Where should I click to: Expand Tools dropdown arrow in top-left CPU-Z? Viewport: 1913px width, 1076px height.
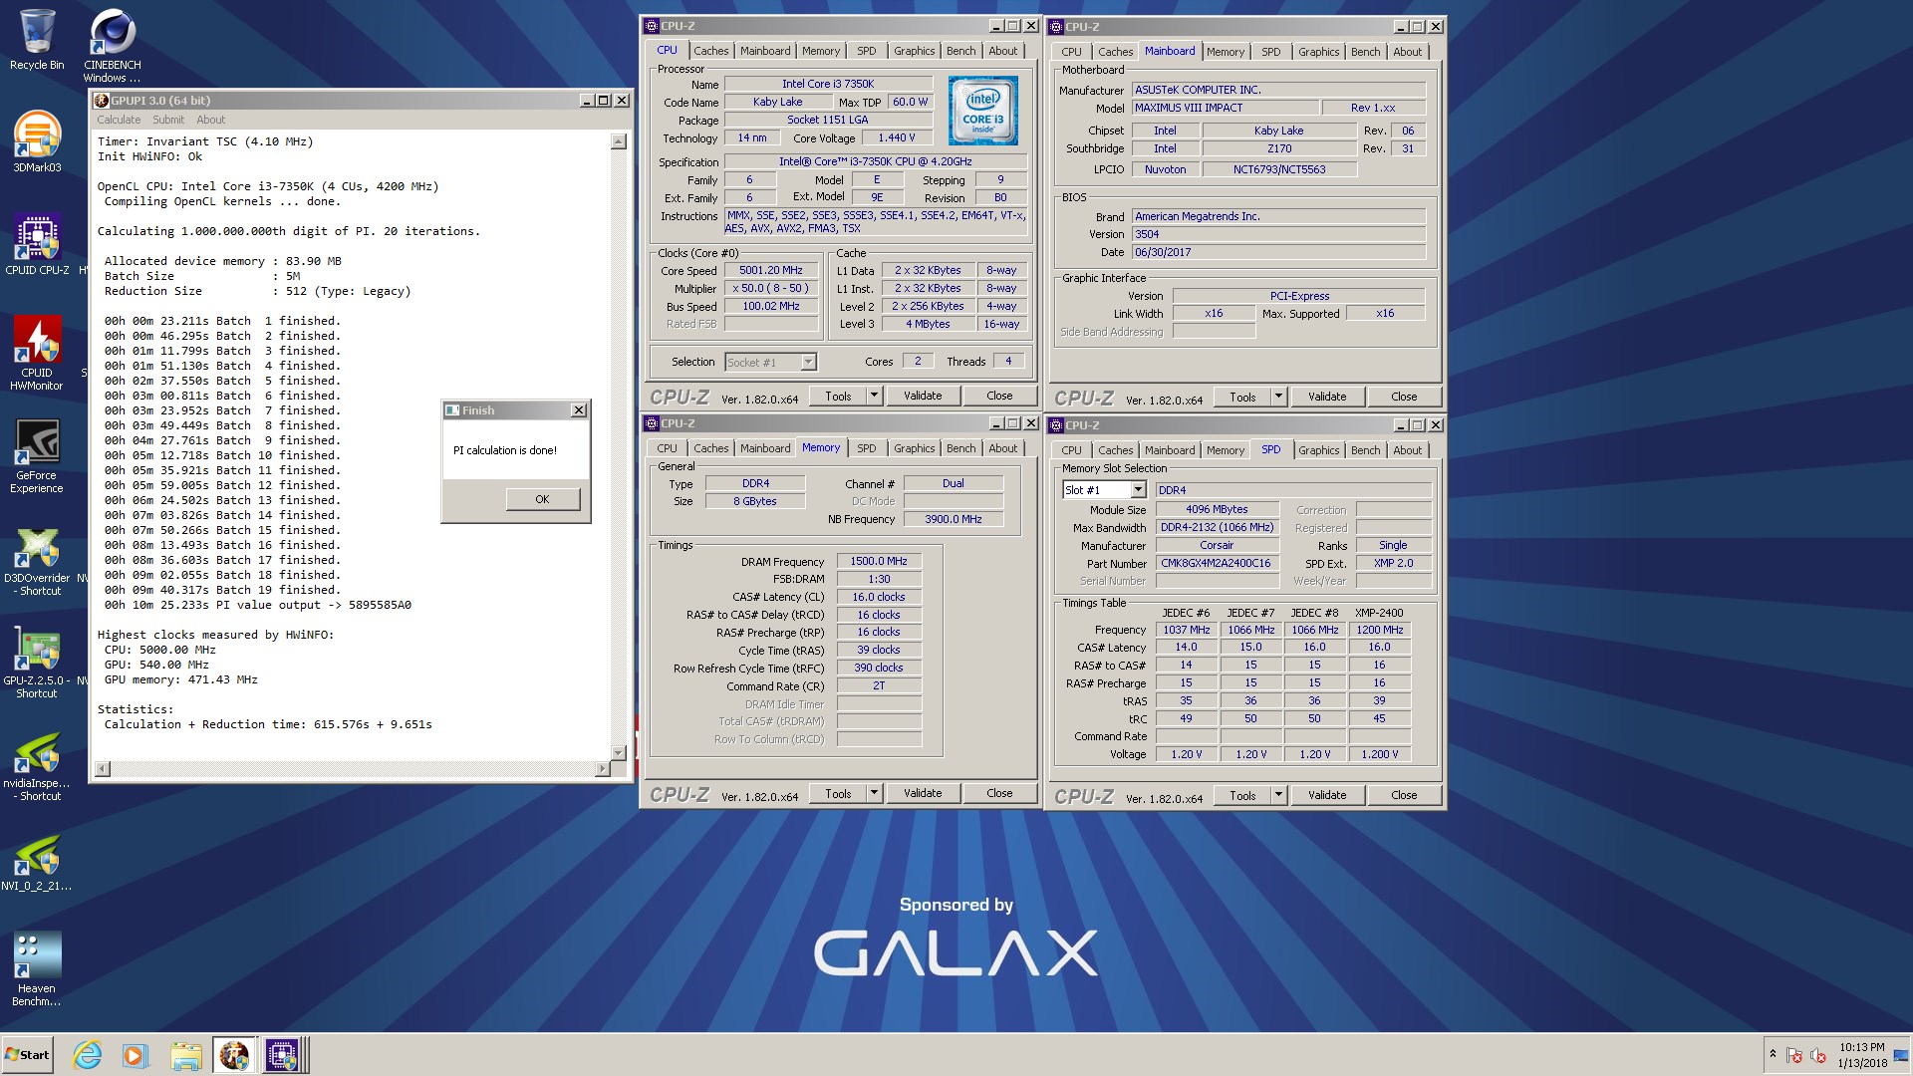click(874, 396)
